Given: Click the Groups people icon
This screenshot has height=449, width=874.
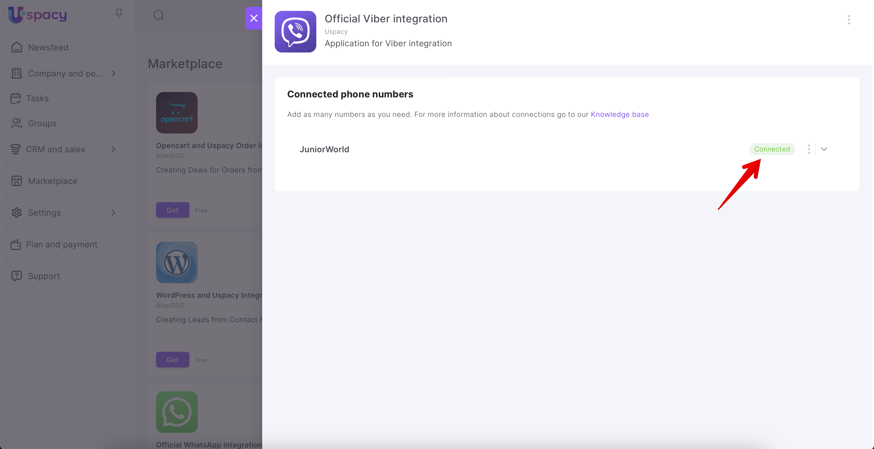Looking at the screenshot, I should tap(16, 123).
